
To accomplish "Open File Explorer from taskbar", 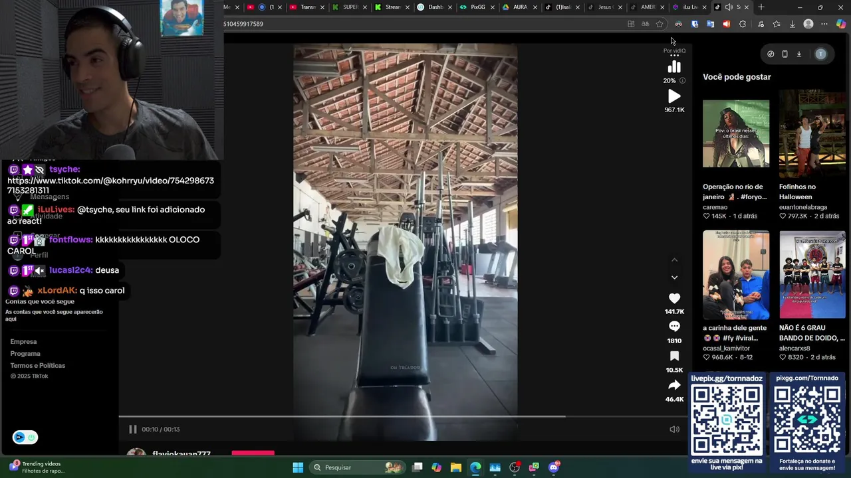I will click(x=455, y=467).
